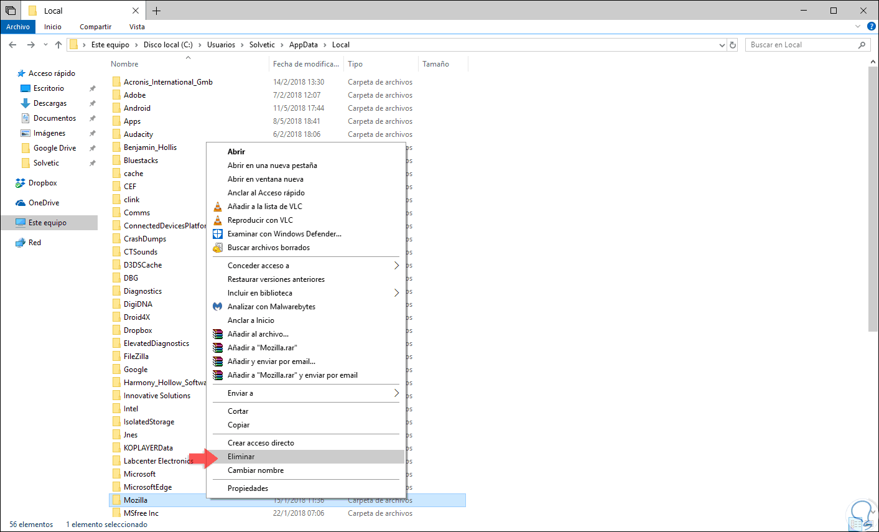Switch to the Compartir ribbon tab
The height and width of the screenshot is (532, 879).
(x=95, y=27)
